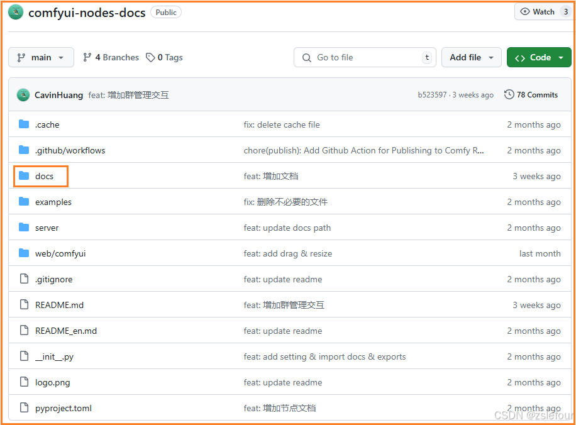Click the web/comfyui folder icon
The image size is (576, 425).
24,253
